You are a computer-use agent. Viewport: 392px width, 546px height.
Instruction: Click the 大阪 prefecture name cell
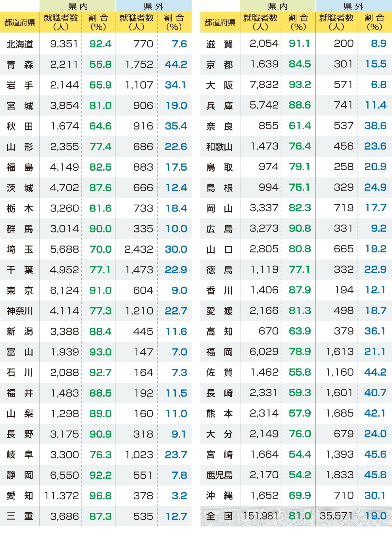[x=219, y=85]
